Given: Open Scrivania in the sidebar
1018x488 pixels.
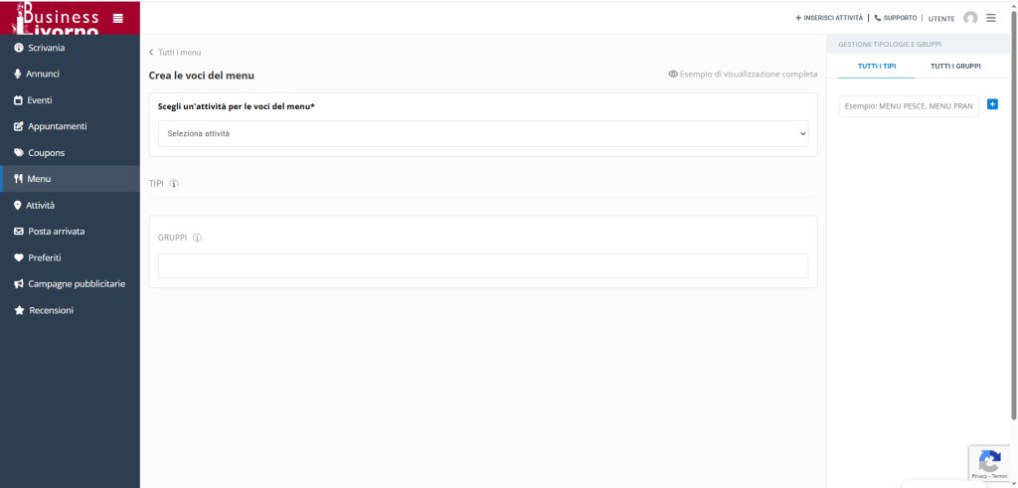Looking at the screenshot, I should pyautogui.click(x=47, y=48).
